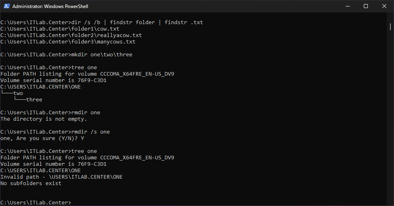Click the "Administrator: Windows PowerShell" title text
Viewport: 394px width, 206px height.
[50, 6]
